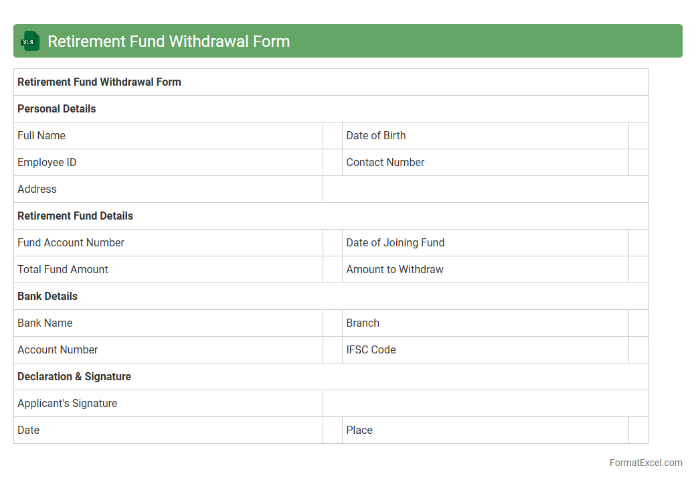Open the FormatExcel.com link
696x482 pixels.
[x=646, y=463]
